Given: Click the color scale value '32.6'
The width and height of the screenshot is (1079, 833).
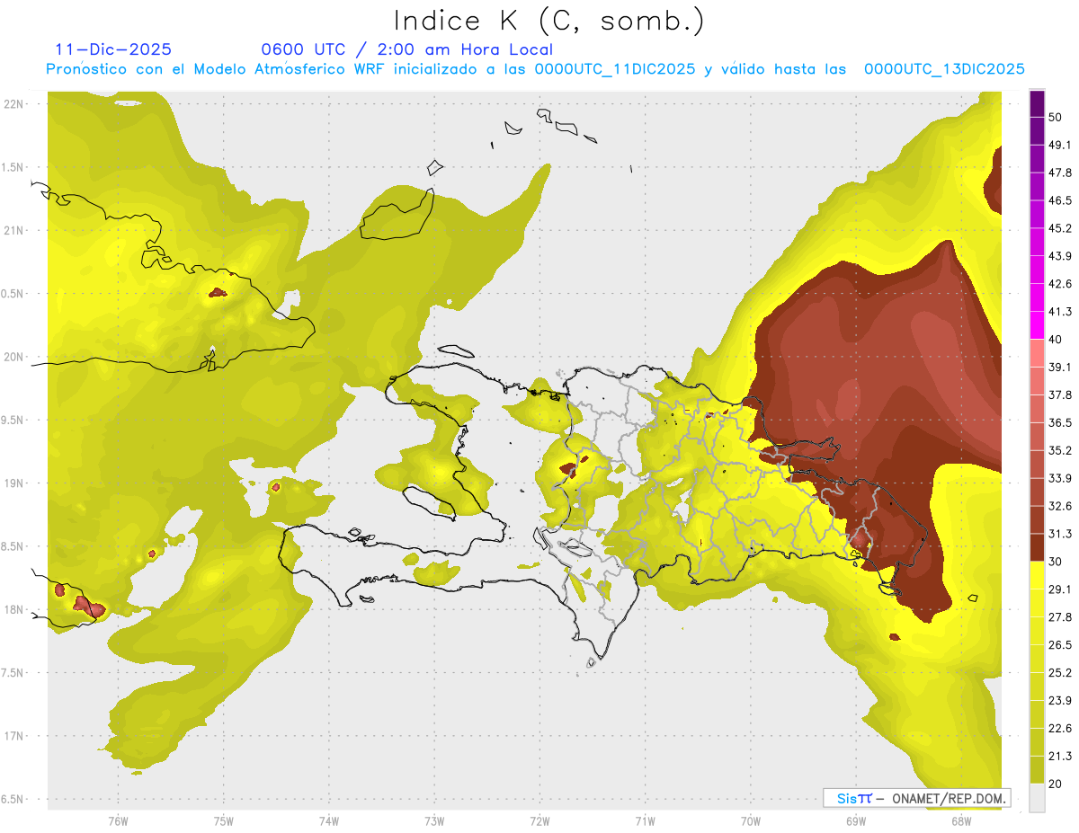Looking at the screenshot, I should pos(1060,506).
